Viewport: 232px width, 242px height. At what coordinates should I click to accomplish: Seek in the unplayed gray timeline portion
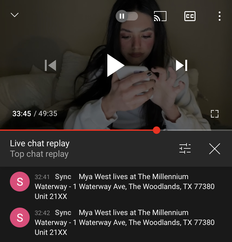click(x=196, y=130)
